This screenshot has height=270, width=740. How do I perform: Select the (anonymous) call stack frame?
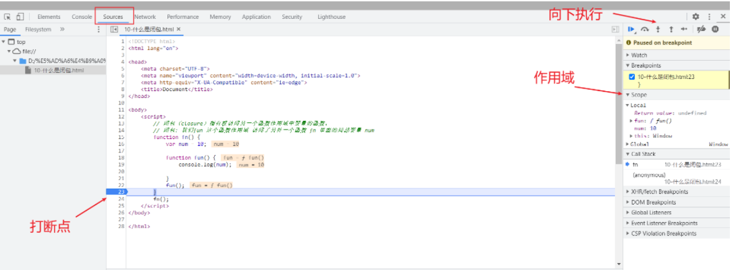[x=677, y=178]
